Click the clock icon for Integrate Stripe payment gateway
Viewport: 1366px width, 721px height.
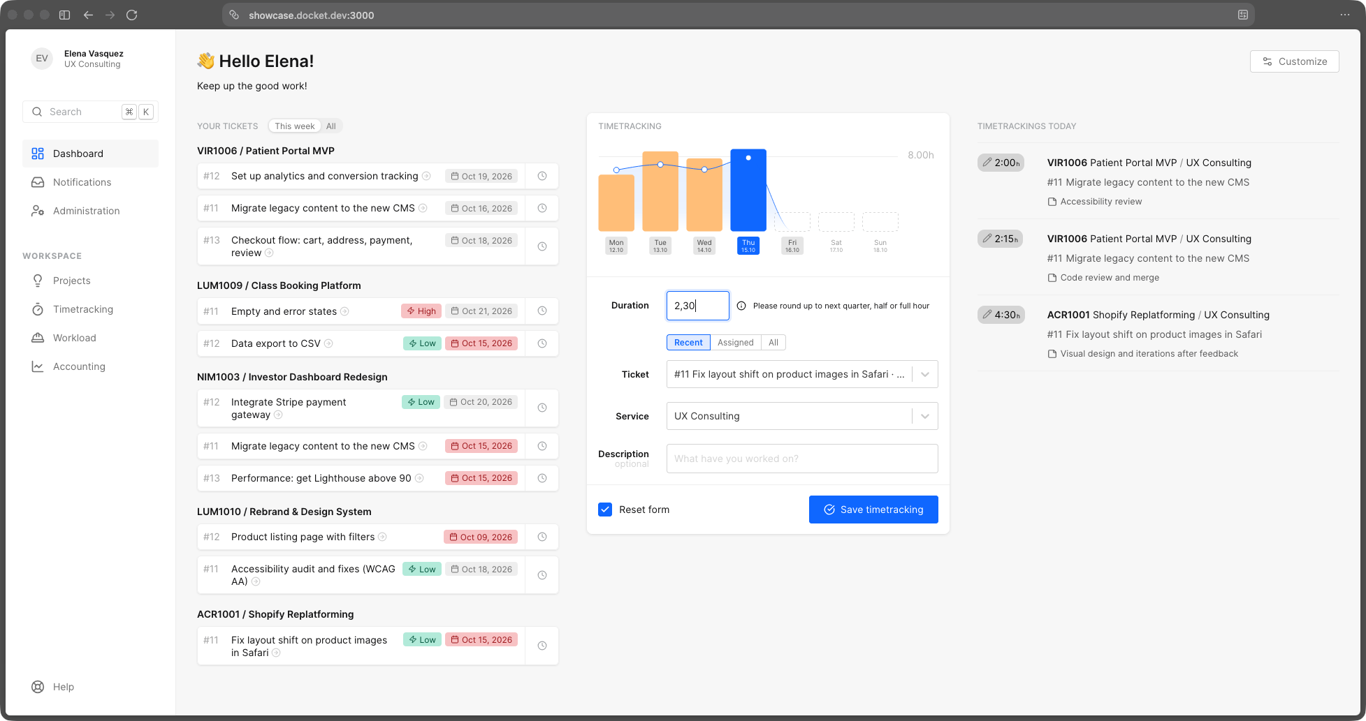542,408
